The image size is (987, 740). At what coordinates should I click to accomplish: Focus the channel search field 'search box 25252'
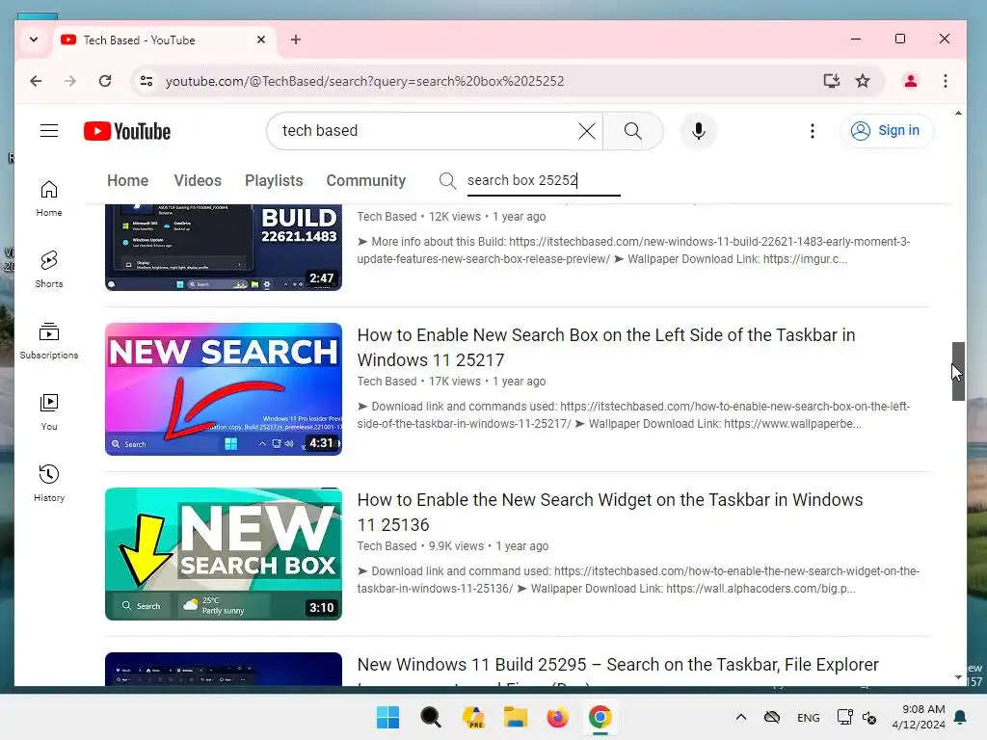544,180
